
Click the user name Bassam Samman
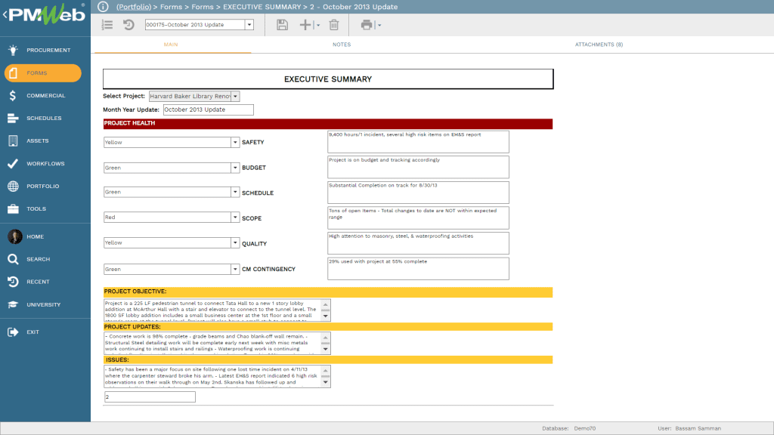698,429
